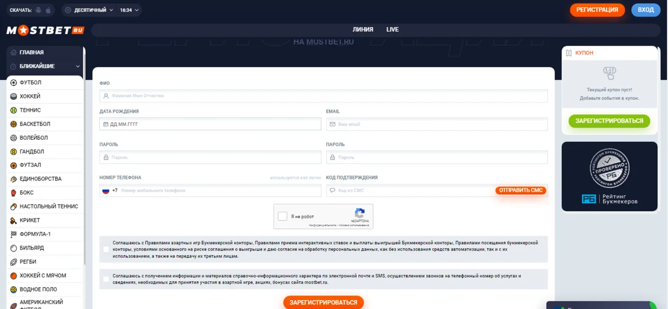Click the Android download icon
The width and height of the screenshot is (668, 309).
(x=39, y=10)
